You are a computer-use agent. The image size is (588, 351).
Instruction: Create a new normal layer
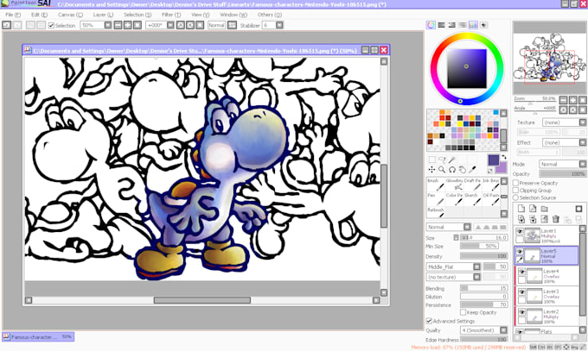tap(521, 209)
